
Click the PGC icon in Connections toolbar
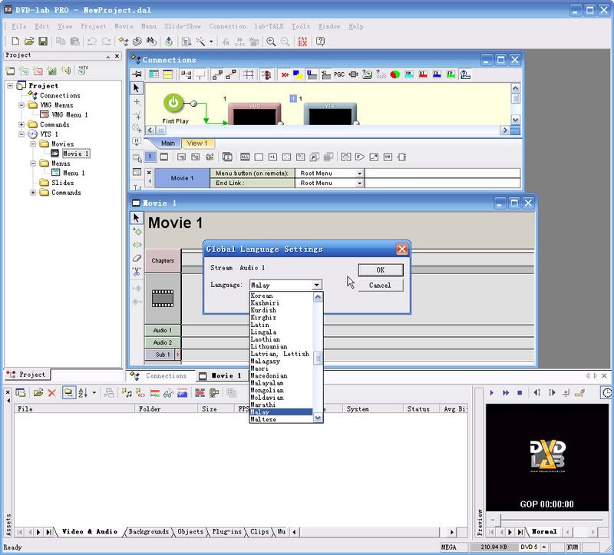pyautogui.click(x=338, y=74)
